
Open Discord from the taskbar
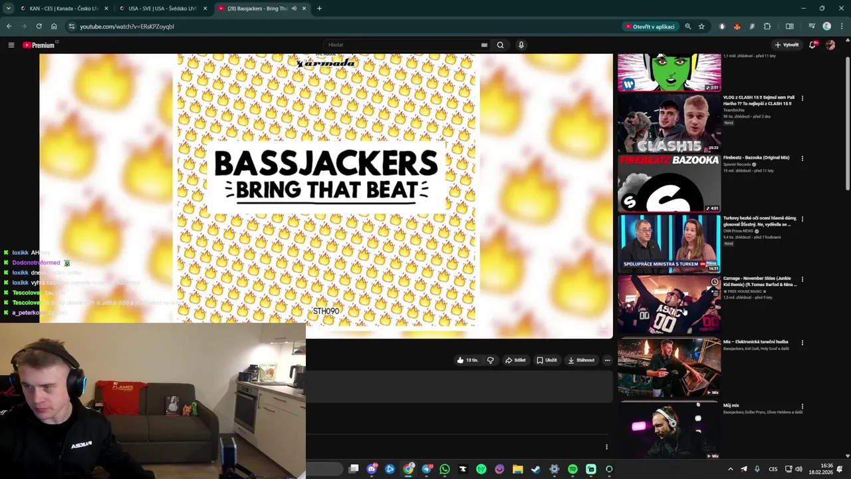tap(372, 469)
